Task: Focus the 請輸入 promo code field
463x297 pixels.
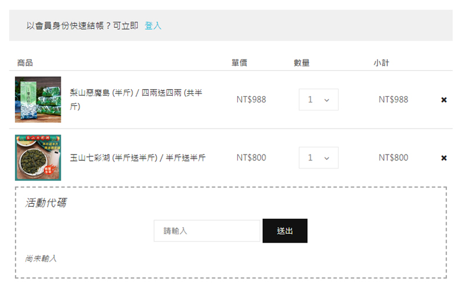Action: coord(207,231)
